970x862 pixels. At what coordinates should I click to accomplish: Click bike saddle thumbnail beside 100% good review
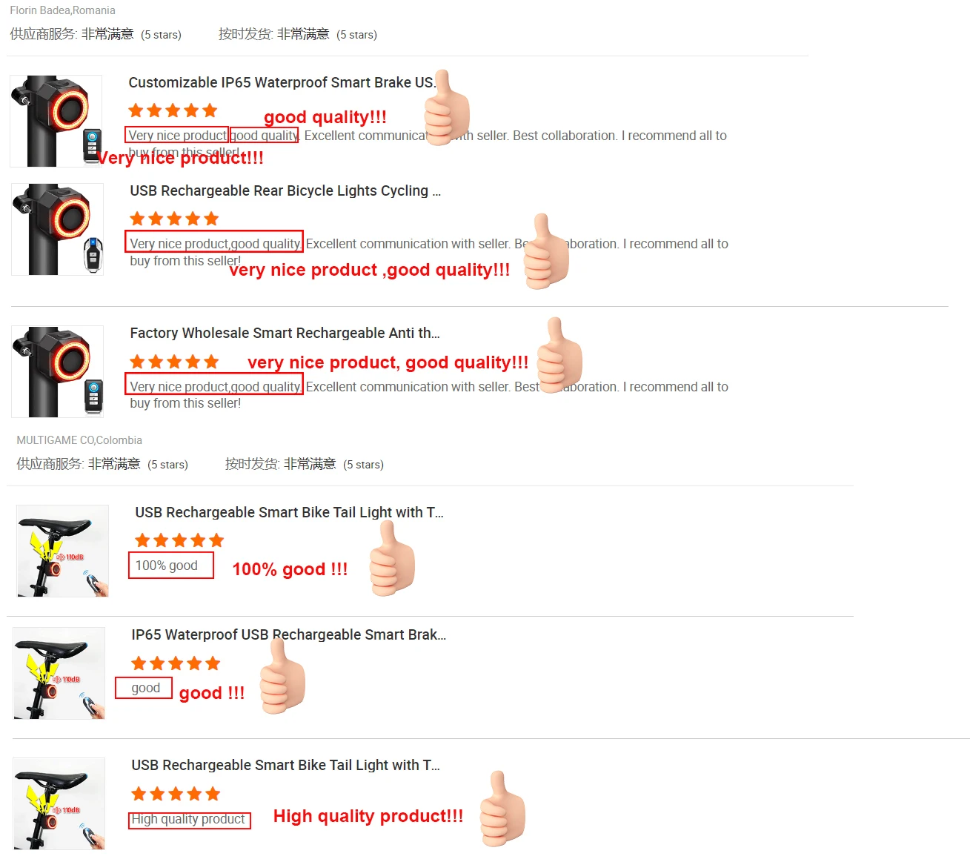click(62, 551)
